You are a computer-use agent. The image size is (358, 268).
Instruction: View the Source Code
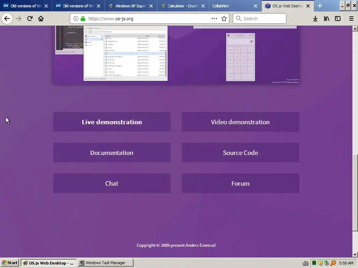click(x=241, y=152)
